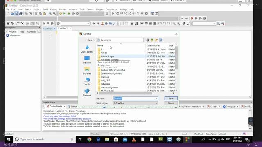The image size is (262, 147).
Task: Select This PC in the Save dialog sidebar
Action: [87, 82]
